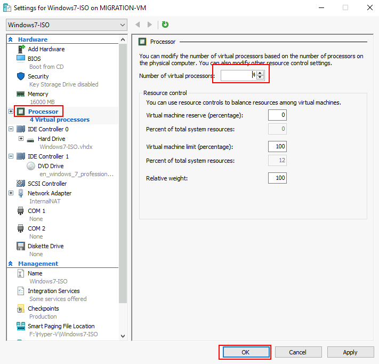Screen dimensions: 379x364
Task: Click the Security shield icon
Action: tap(21, 76)
